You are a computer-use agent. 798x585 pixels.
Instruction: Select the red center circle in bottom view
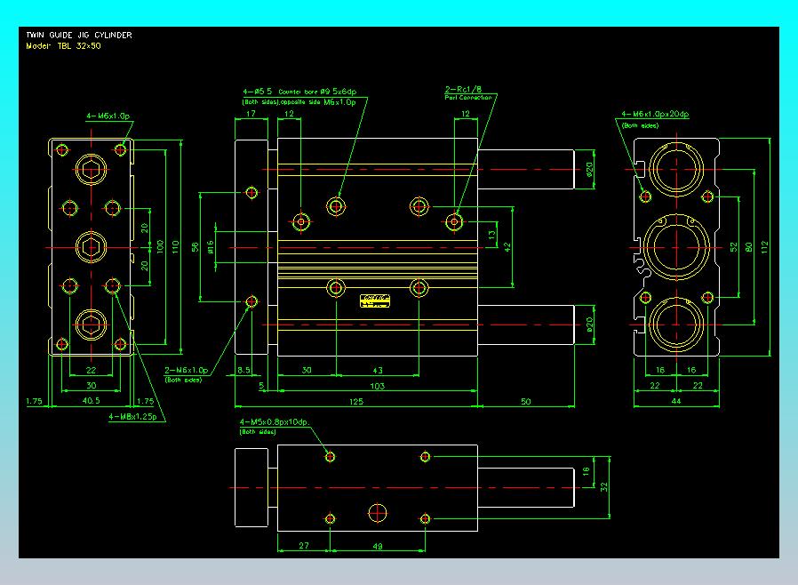pos(378,512)
